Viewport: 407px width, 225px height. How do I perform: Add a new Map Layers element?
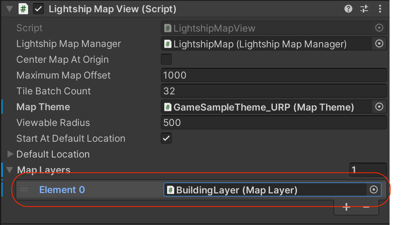346,207
